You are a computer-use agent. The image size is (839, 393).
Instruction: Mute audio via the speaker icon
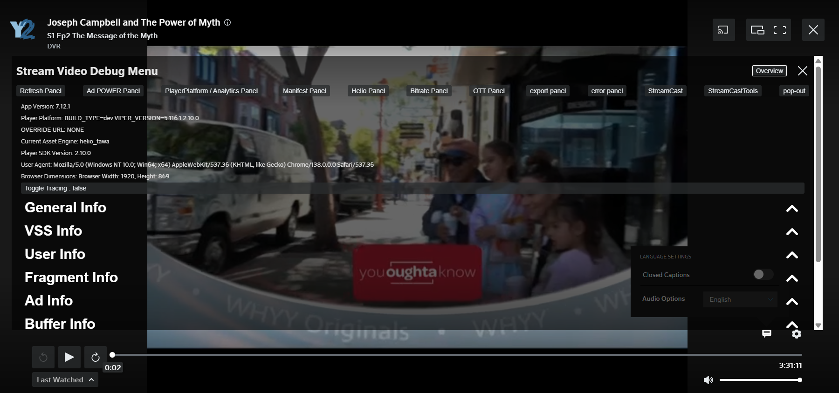pyautogui.click(x=708, y=380)
